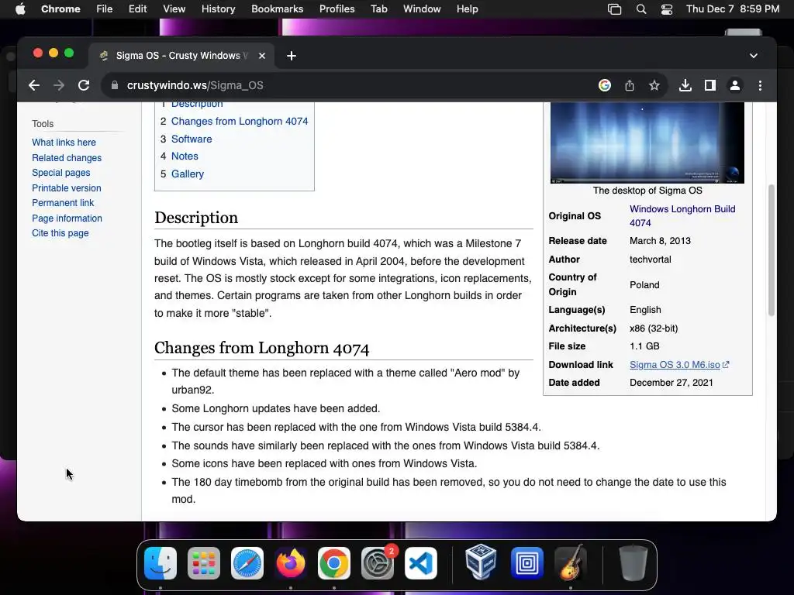Open Google icon in address bar

(604, 85)
